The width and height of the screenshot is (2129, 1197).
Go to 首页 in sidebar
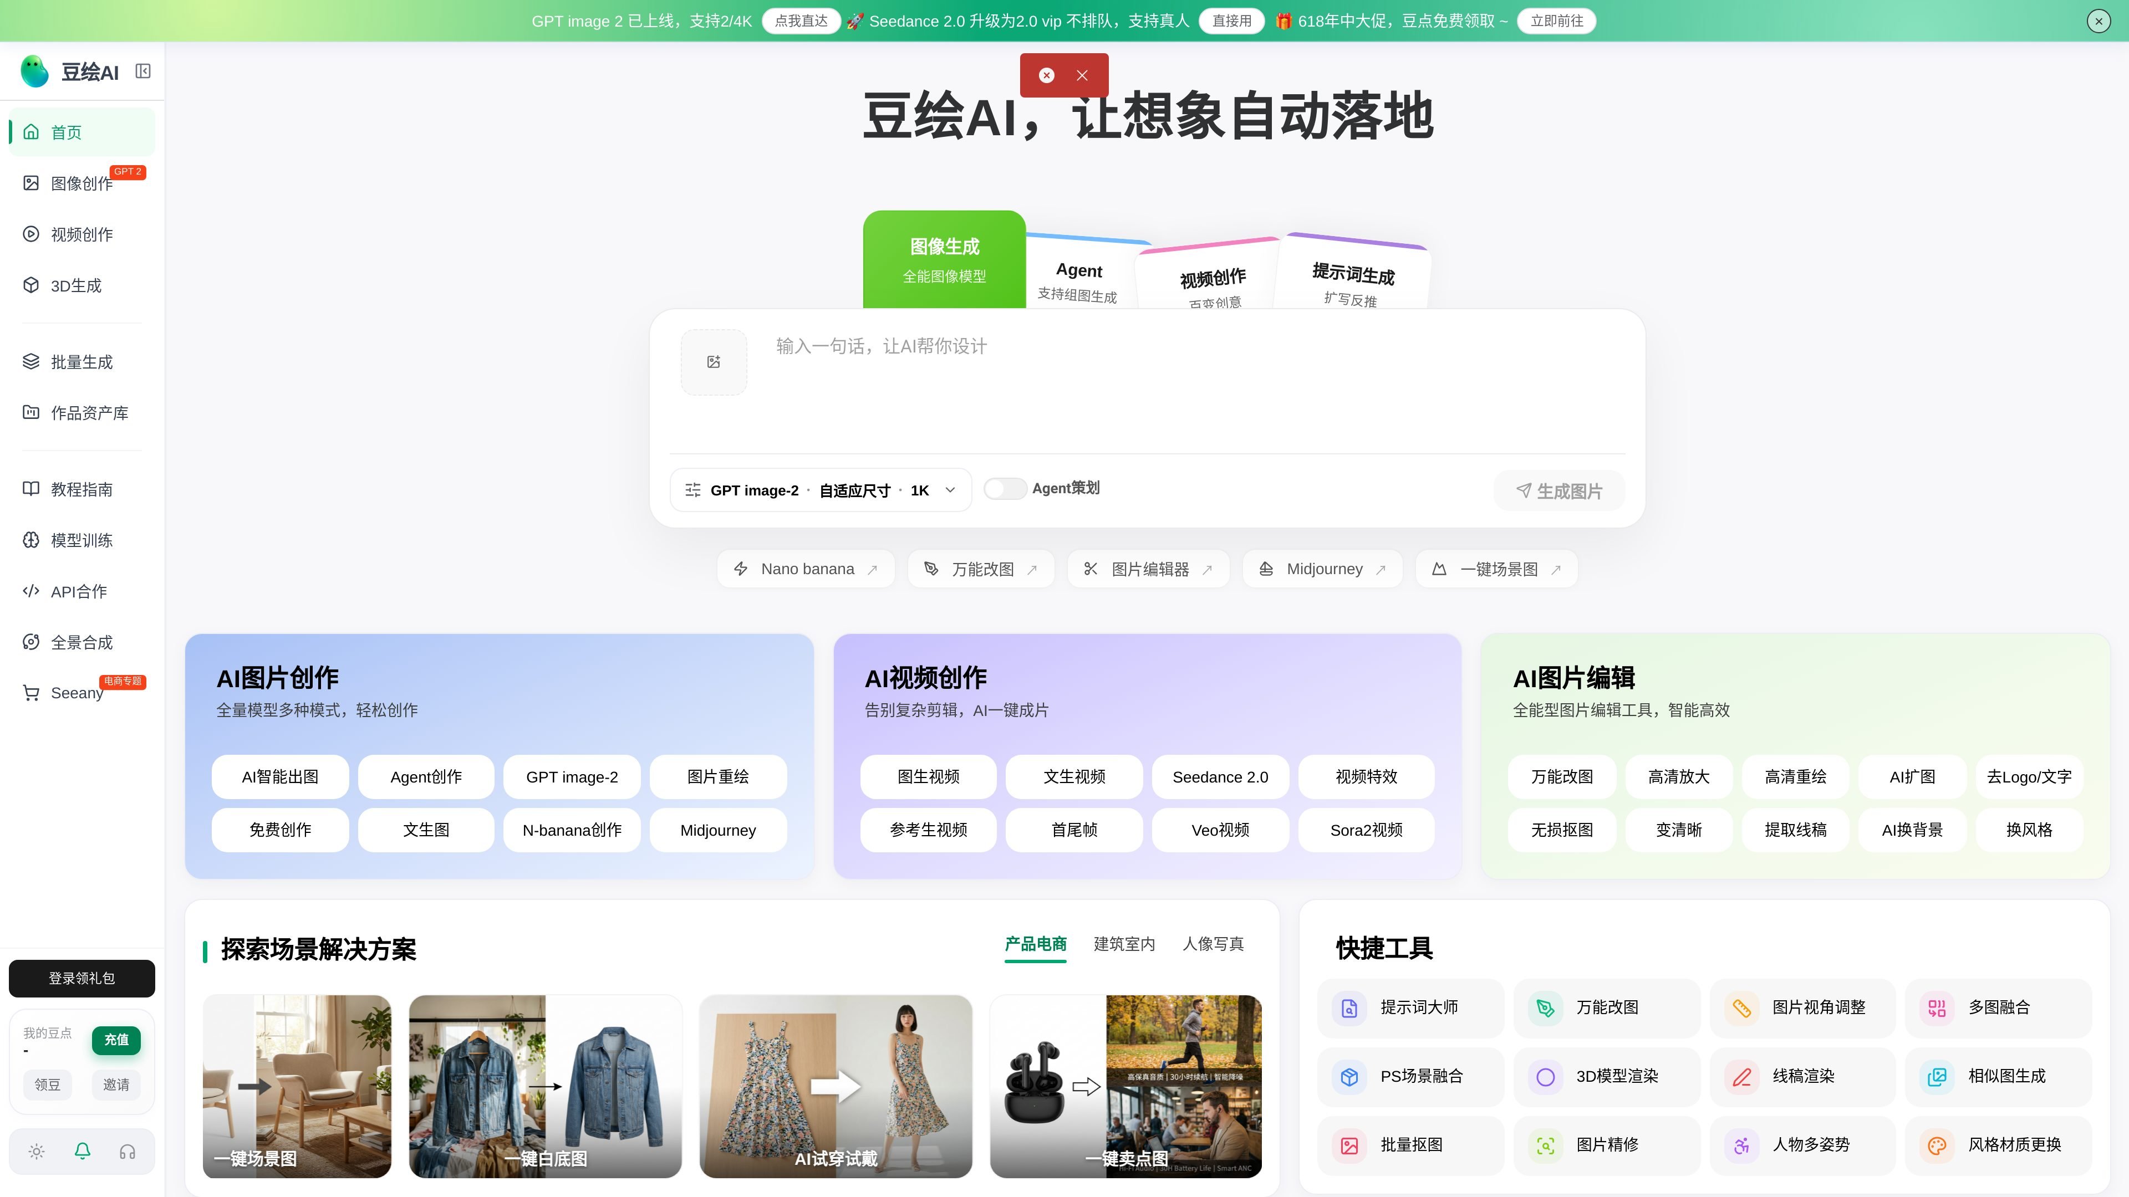point(82,132)
